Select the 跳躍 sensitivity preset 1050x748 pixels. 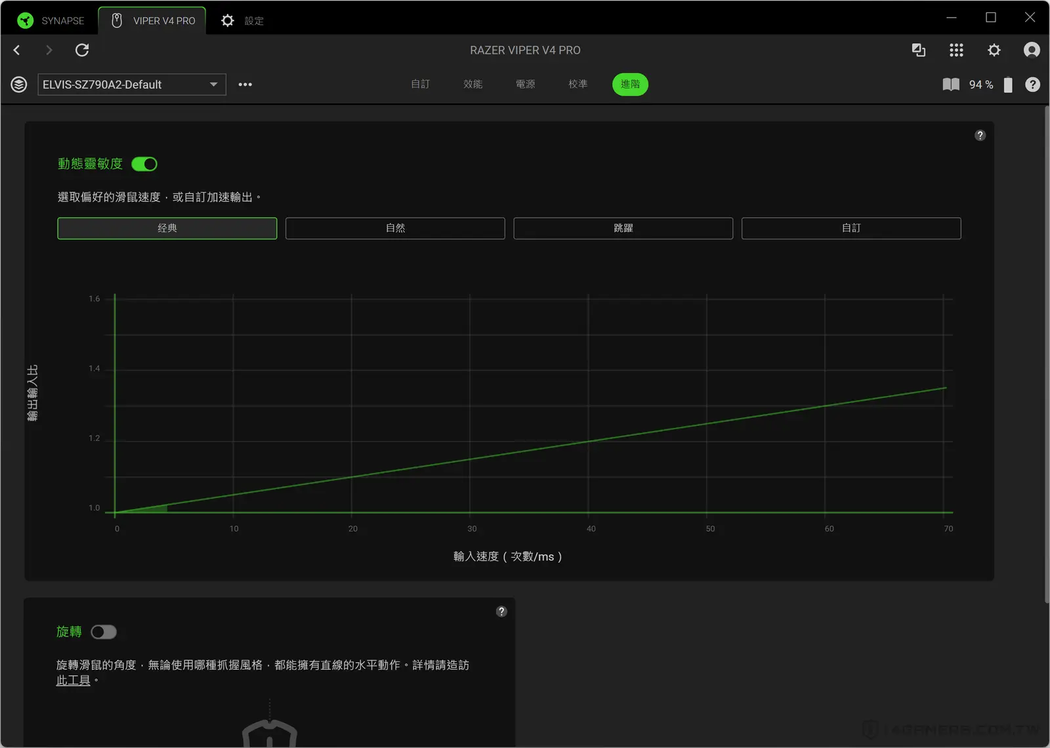coord(623,228)
